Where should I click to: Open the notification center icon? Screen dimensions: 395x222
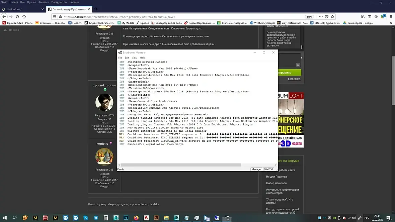click(389, 218)
